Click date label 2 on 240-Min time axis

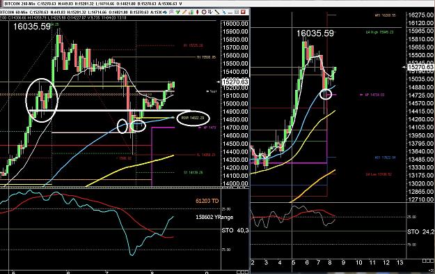tap(253, 263)
